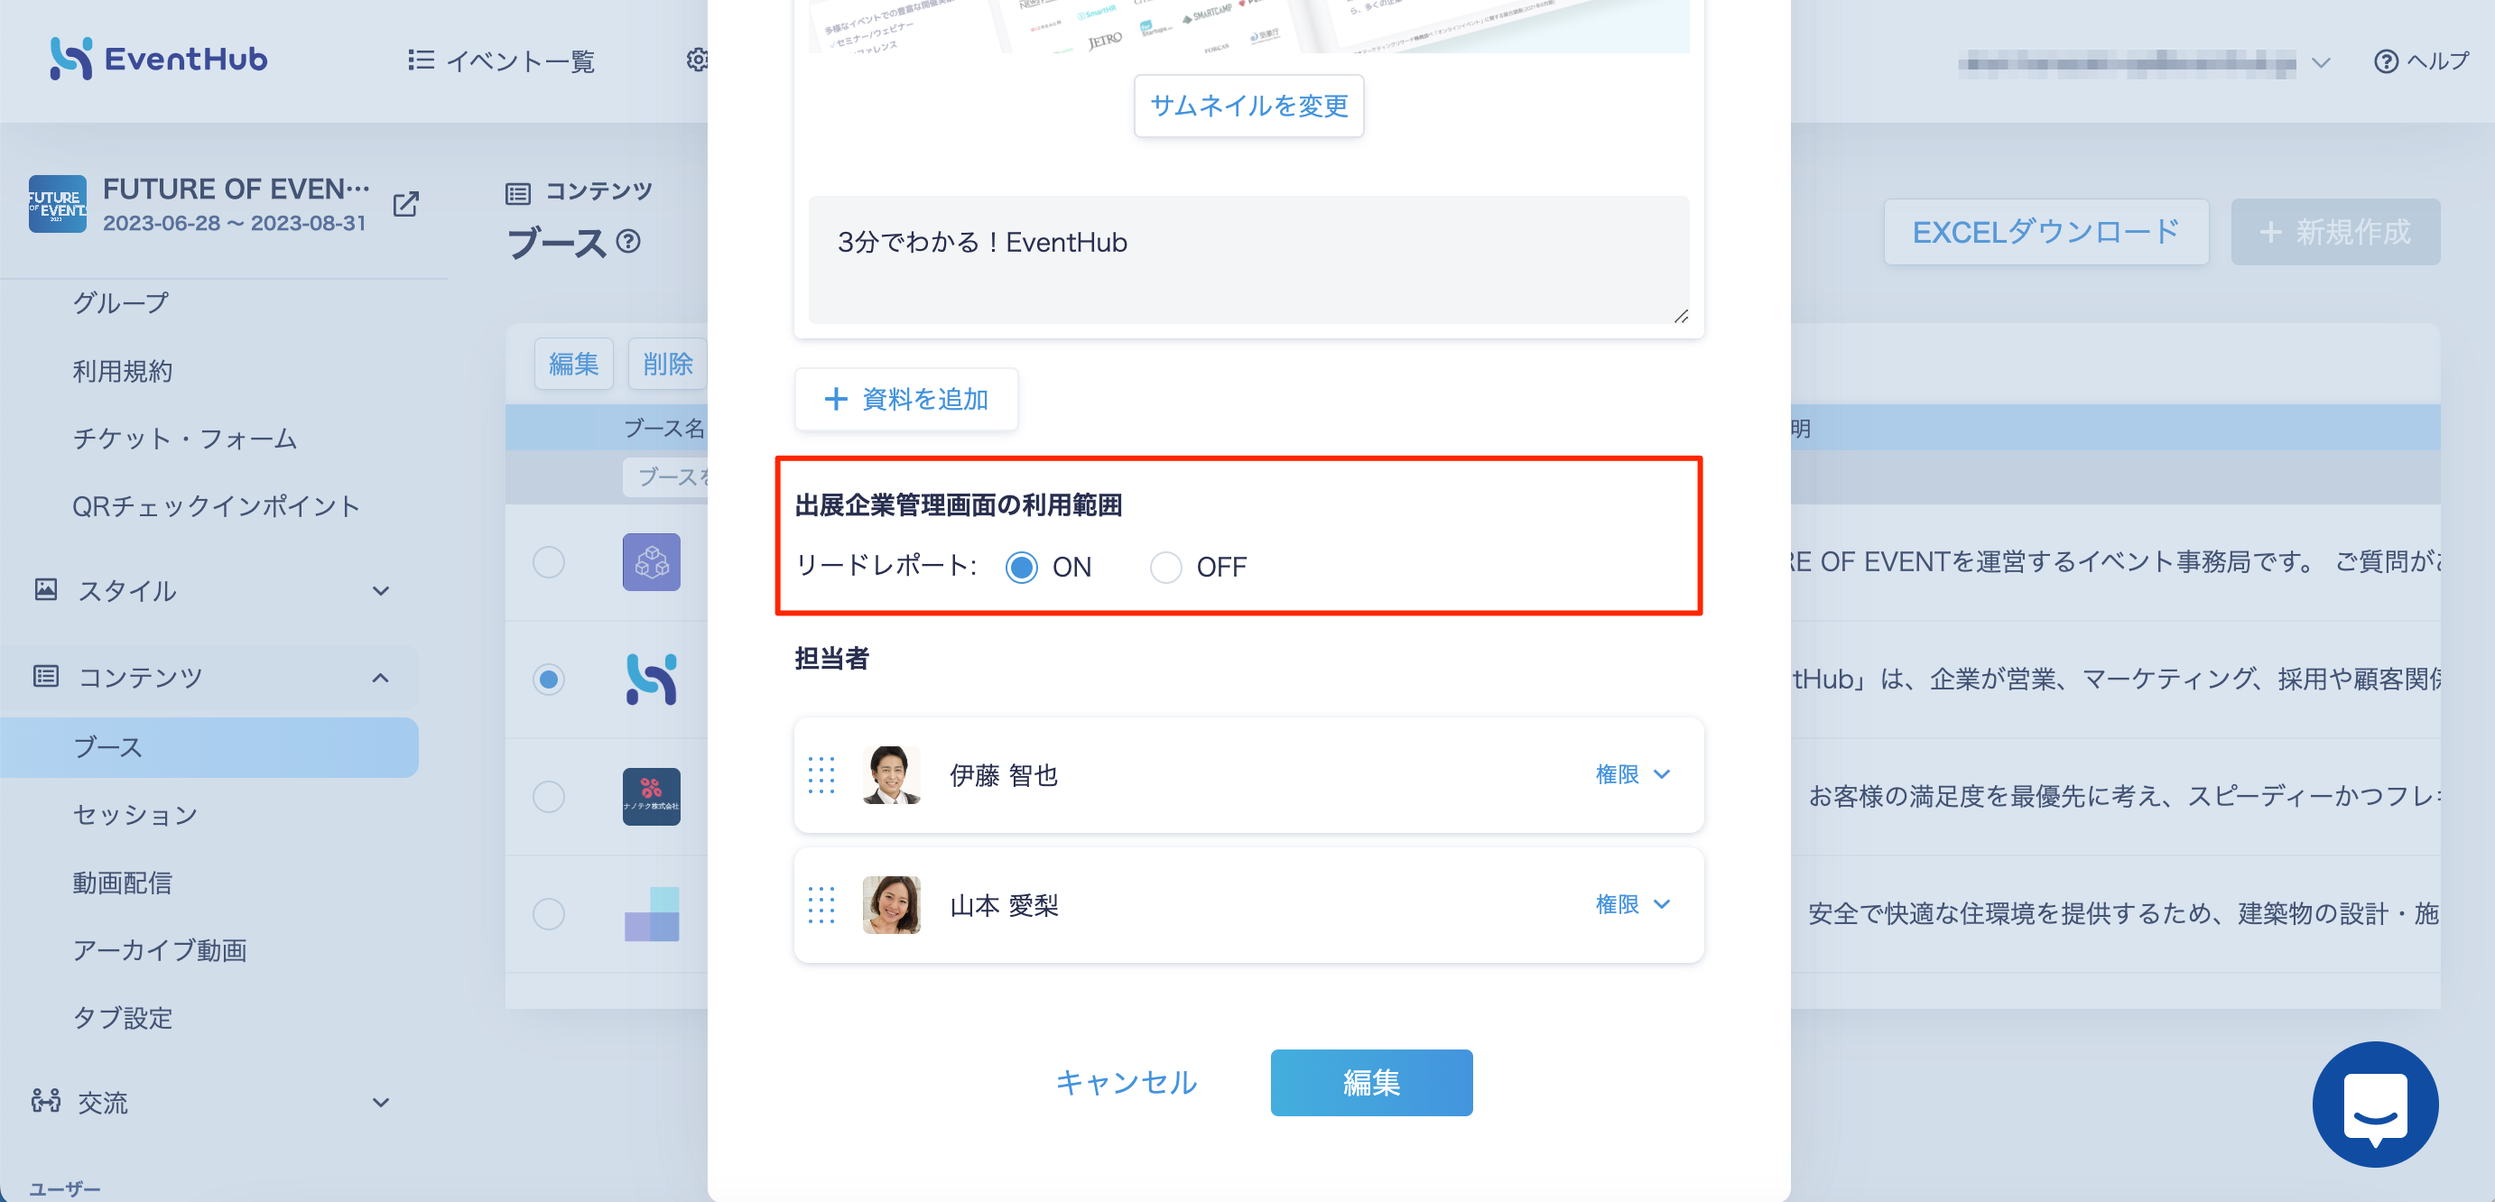This screenshot has height=1202, width=2495.
Task: Click the 編集 button above the table
Action: 573,365
